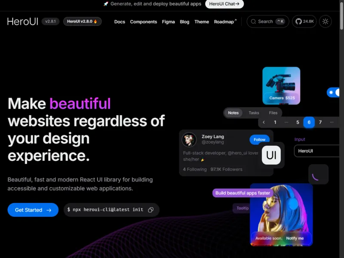The width and height of the screenshot is (344, 258).
Task: Open the Docs menu item
Action: point(120,22)
